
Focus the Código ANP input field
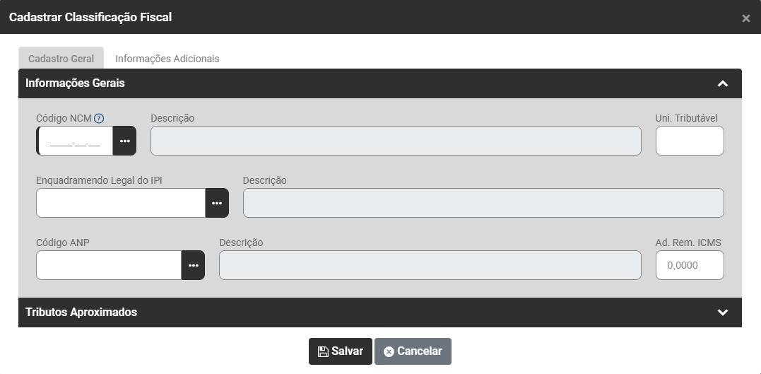click(109, 265)
